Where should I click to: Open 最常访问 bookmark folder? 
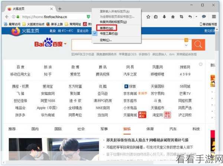pyautogui.click(x=12, y=24)
